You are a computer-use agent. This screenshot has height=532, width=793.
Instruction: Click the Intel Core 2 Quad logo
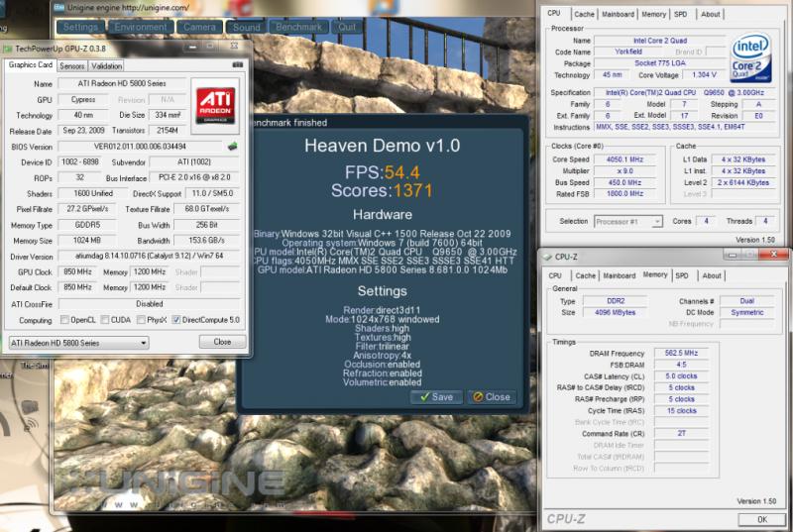click(x=750, y=57)
